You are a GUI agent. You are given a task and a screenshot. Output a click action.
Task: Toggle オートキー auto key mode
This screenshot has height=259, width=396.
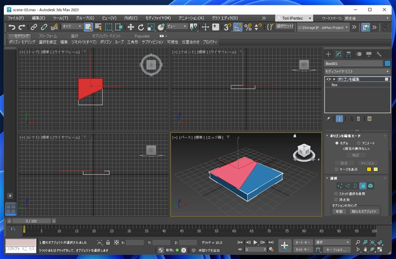click(303, 242)
